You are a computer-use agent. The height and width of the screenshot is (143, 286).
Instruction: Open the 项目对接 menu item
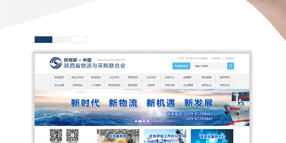pyautogui.click(x=170, y=85)
